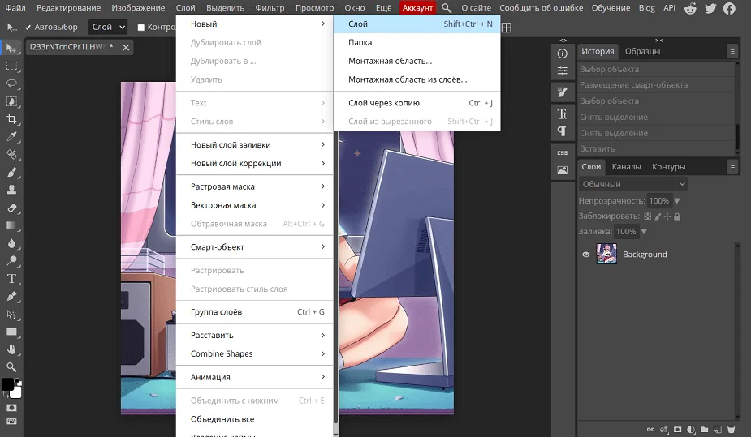Click the magnifier search icon in menu bar
This screenshot has height=437, width=751.
click(447, 8)
